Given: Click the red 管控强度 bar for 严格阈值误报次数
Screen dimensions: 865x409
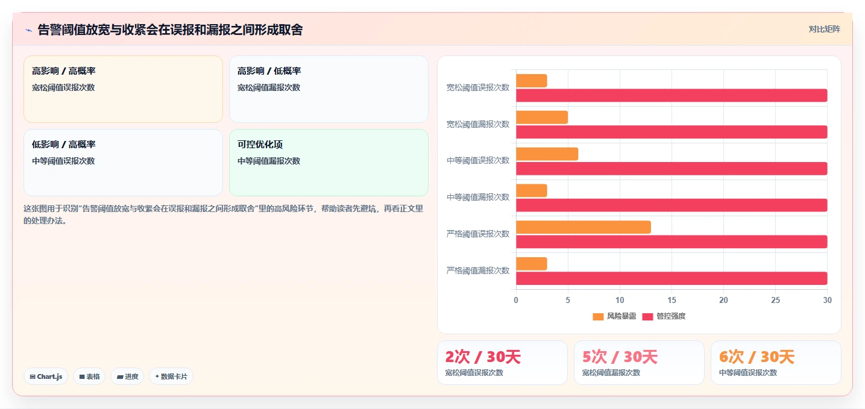Looking at the screenshot, I should [672, 242].
